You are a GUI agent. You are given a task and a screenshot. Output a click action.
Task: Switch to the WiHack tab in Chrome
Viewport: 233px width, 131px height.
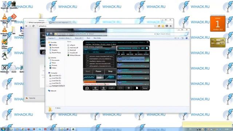point(37,23)
